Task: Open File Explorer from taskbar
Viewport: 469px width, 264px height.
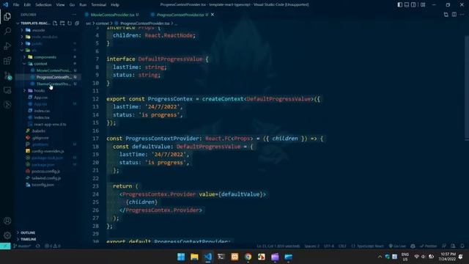Action: point(194,257)
